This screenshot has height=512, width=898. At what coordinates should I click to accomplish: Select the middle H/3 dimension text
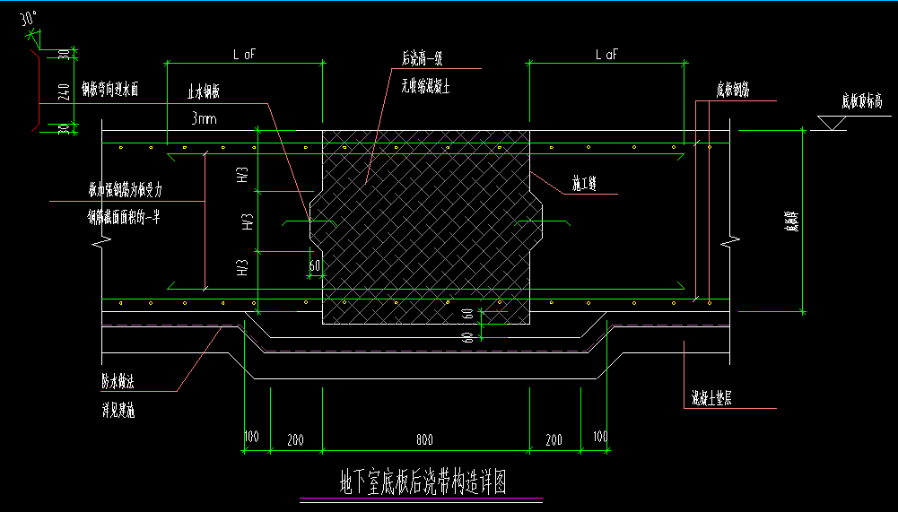[248, 222]
